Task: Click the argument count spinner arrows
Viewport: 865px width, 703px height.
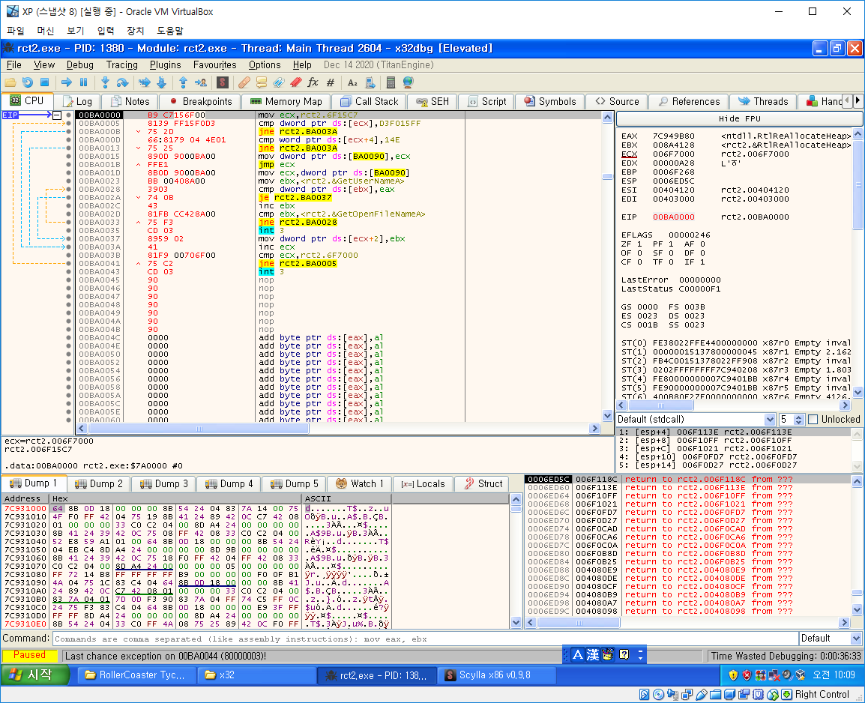Action: pyautogui.click(x=799, y=420)
